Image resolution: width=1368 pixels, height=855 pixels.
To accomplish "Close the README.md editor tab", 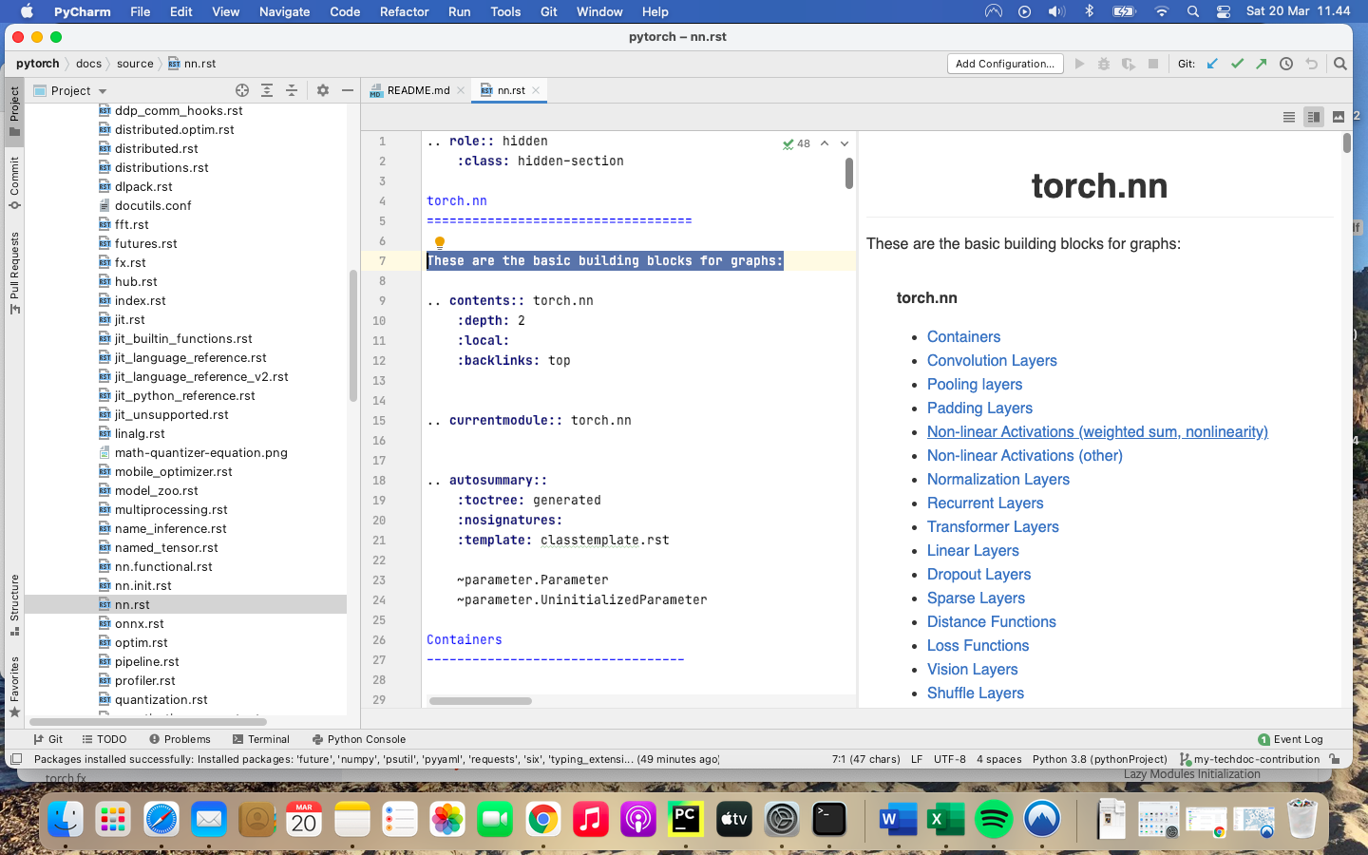I will click(461, 90).
